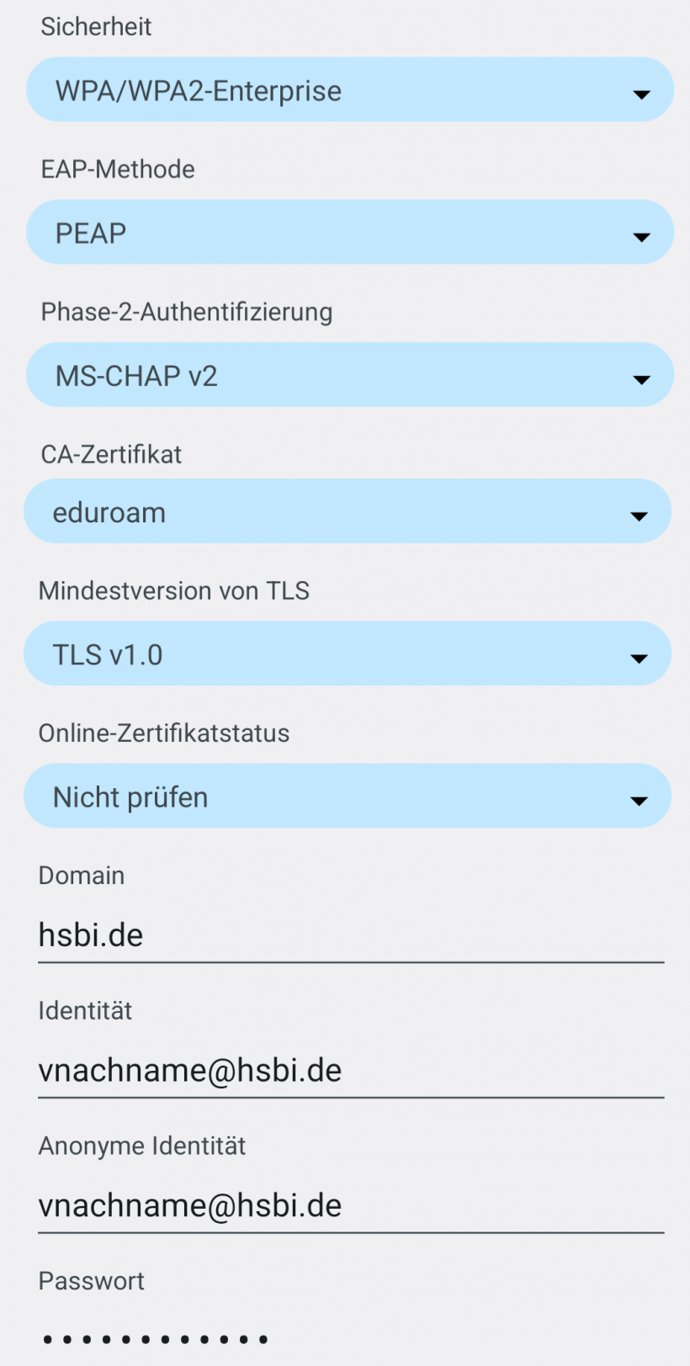Click into the Identität text field
The height and width of the screenshot is (1366, 690).
[x=351, y=1071]
